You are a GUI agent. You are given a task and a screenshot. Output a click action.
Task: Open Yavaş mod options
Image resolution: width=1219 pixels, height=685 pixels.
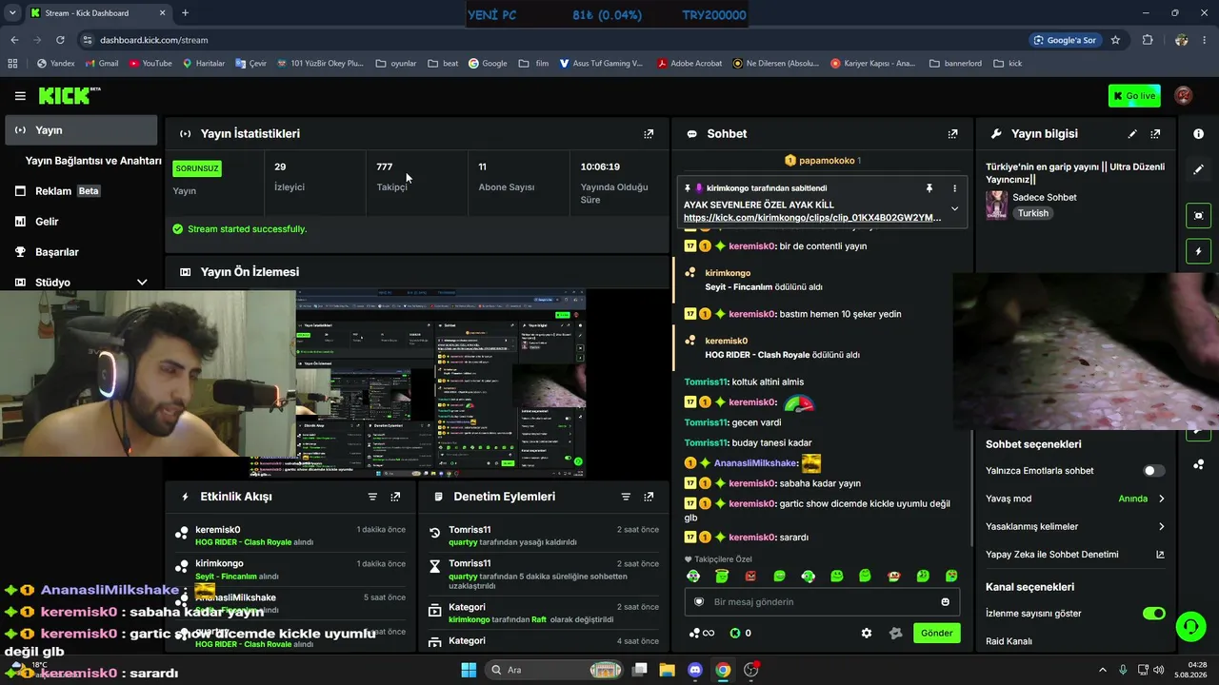tap(1075, 499)
